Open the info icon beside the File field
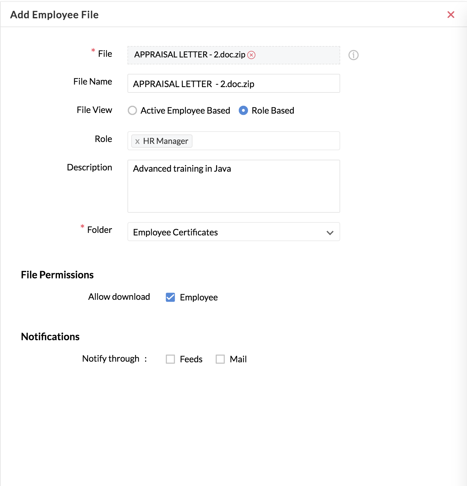 click(353, 55)
